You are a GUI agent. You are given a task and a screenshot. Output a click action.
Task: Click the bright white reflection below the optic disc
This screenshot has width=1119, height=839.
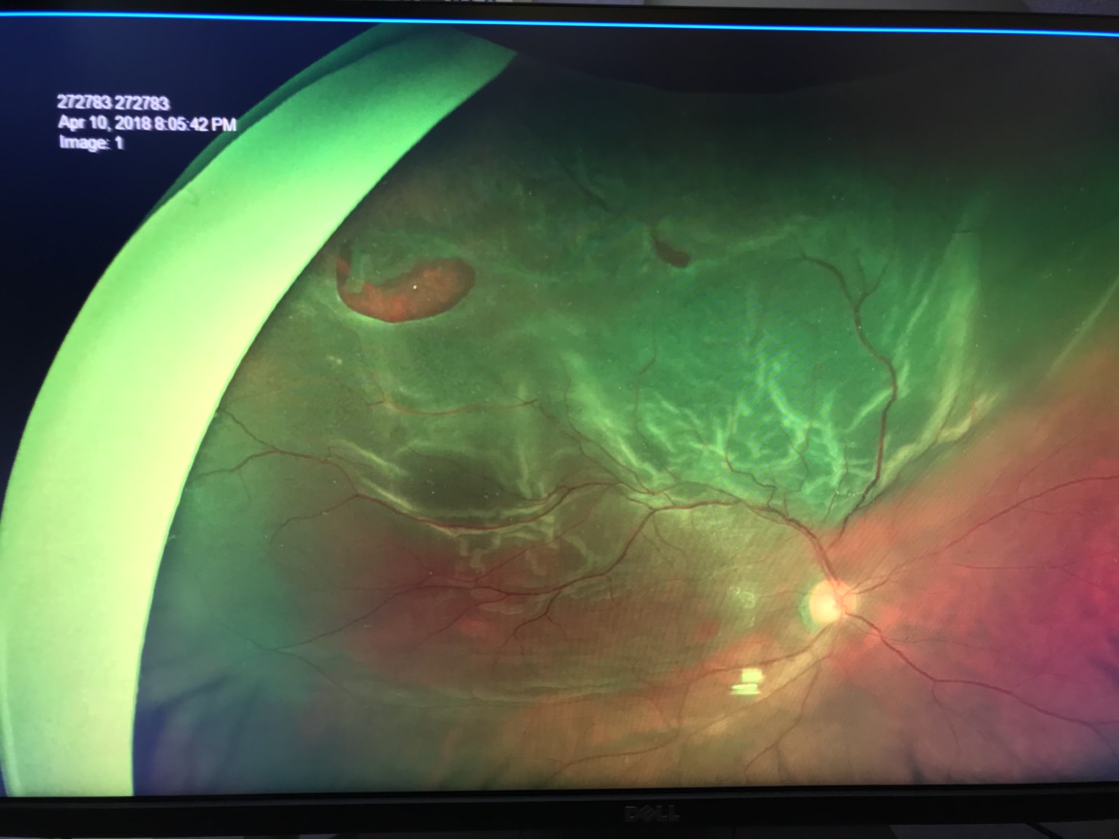(749, 680)
